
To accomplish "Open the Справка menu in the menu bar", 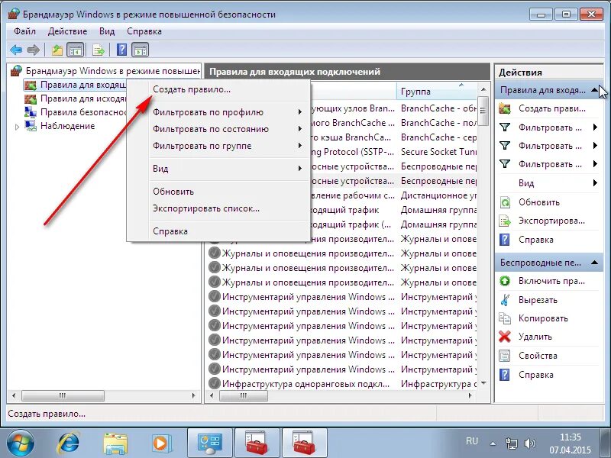I will [x=144, y=31].
